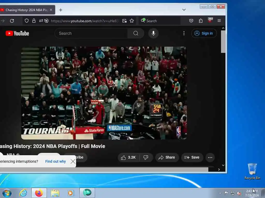Launch Internet Explorer from taskbar

point(23,193)
